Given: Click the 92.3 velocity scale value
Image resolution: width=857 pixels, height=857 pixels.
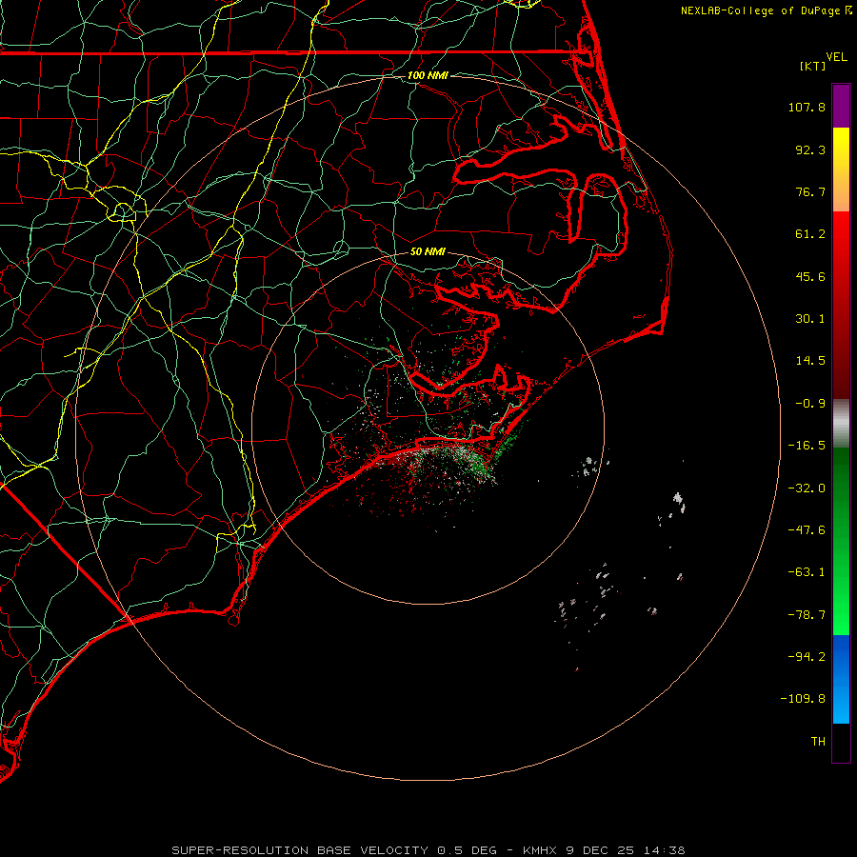Looking at the screenshot, I should [810, 149].
